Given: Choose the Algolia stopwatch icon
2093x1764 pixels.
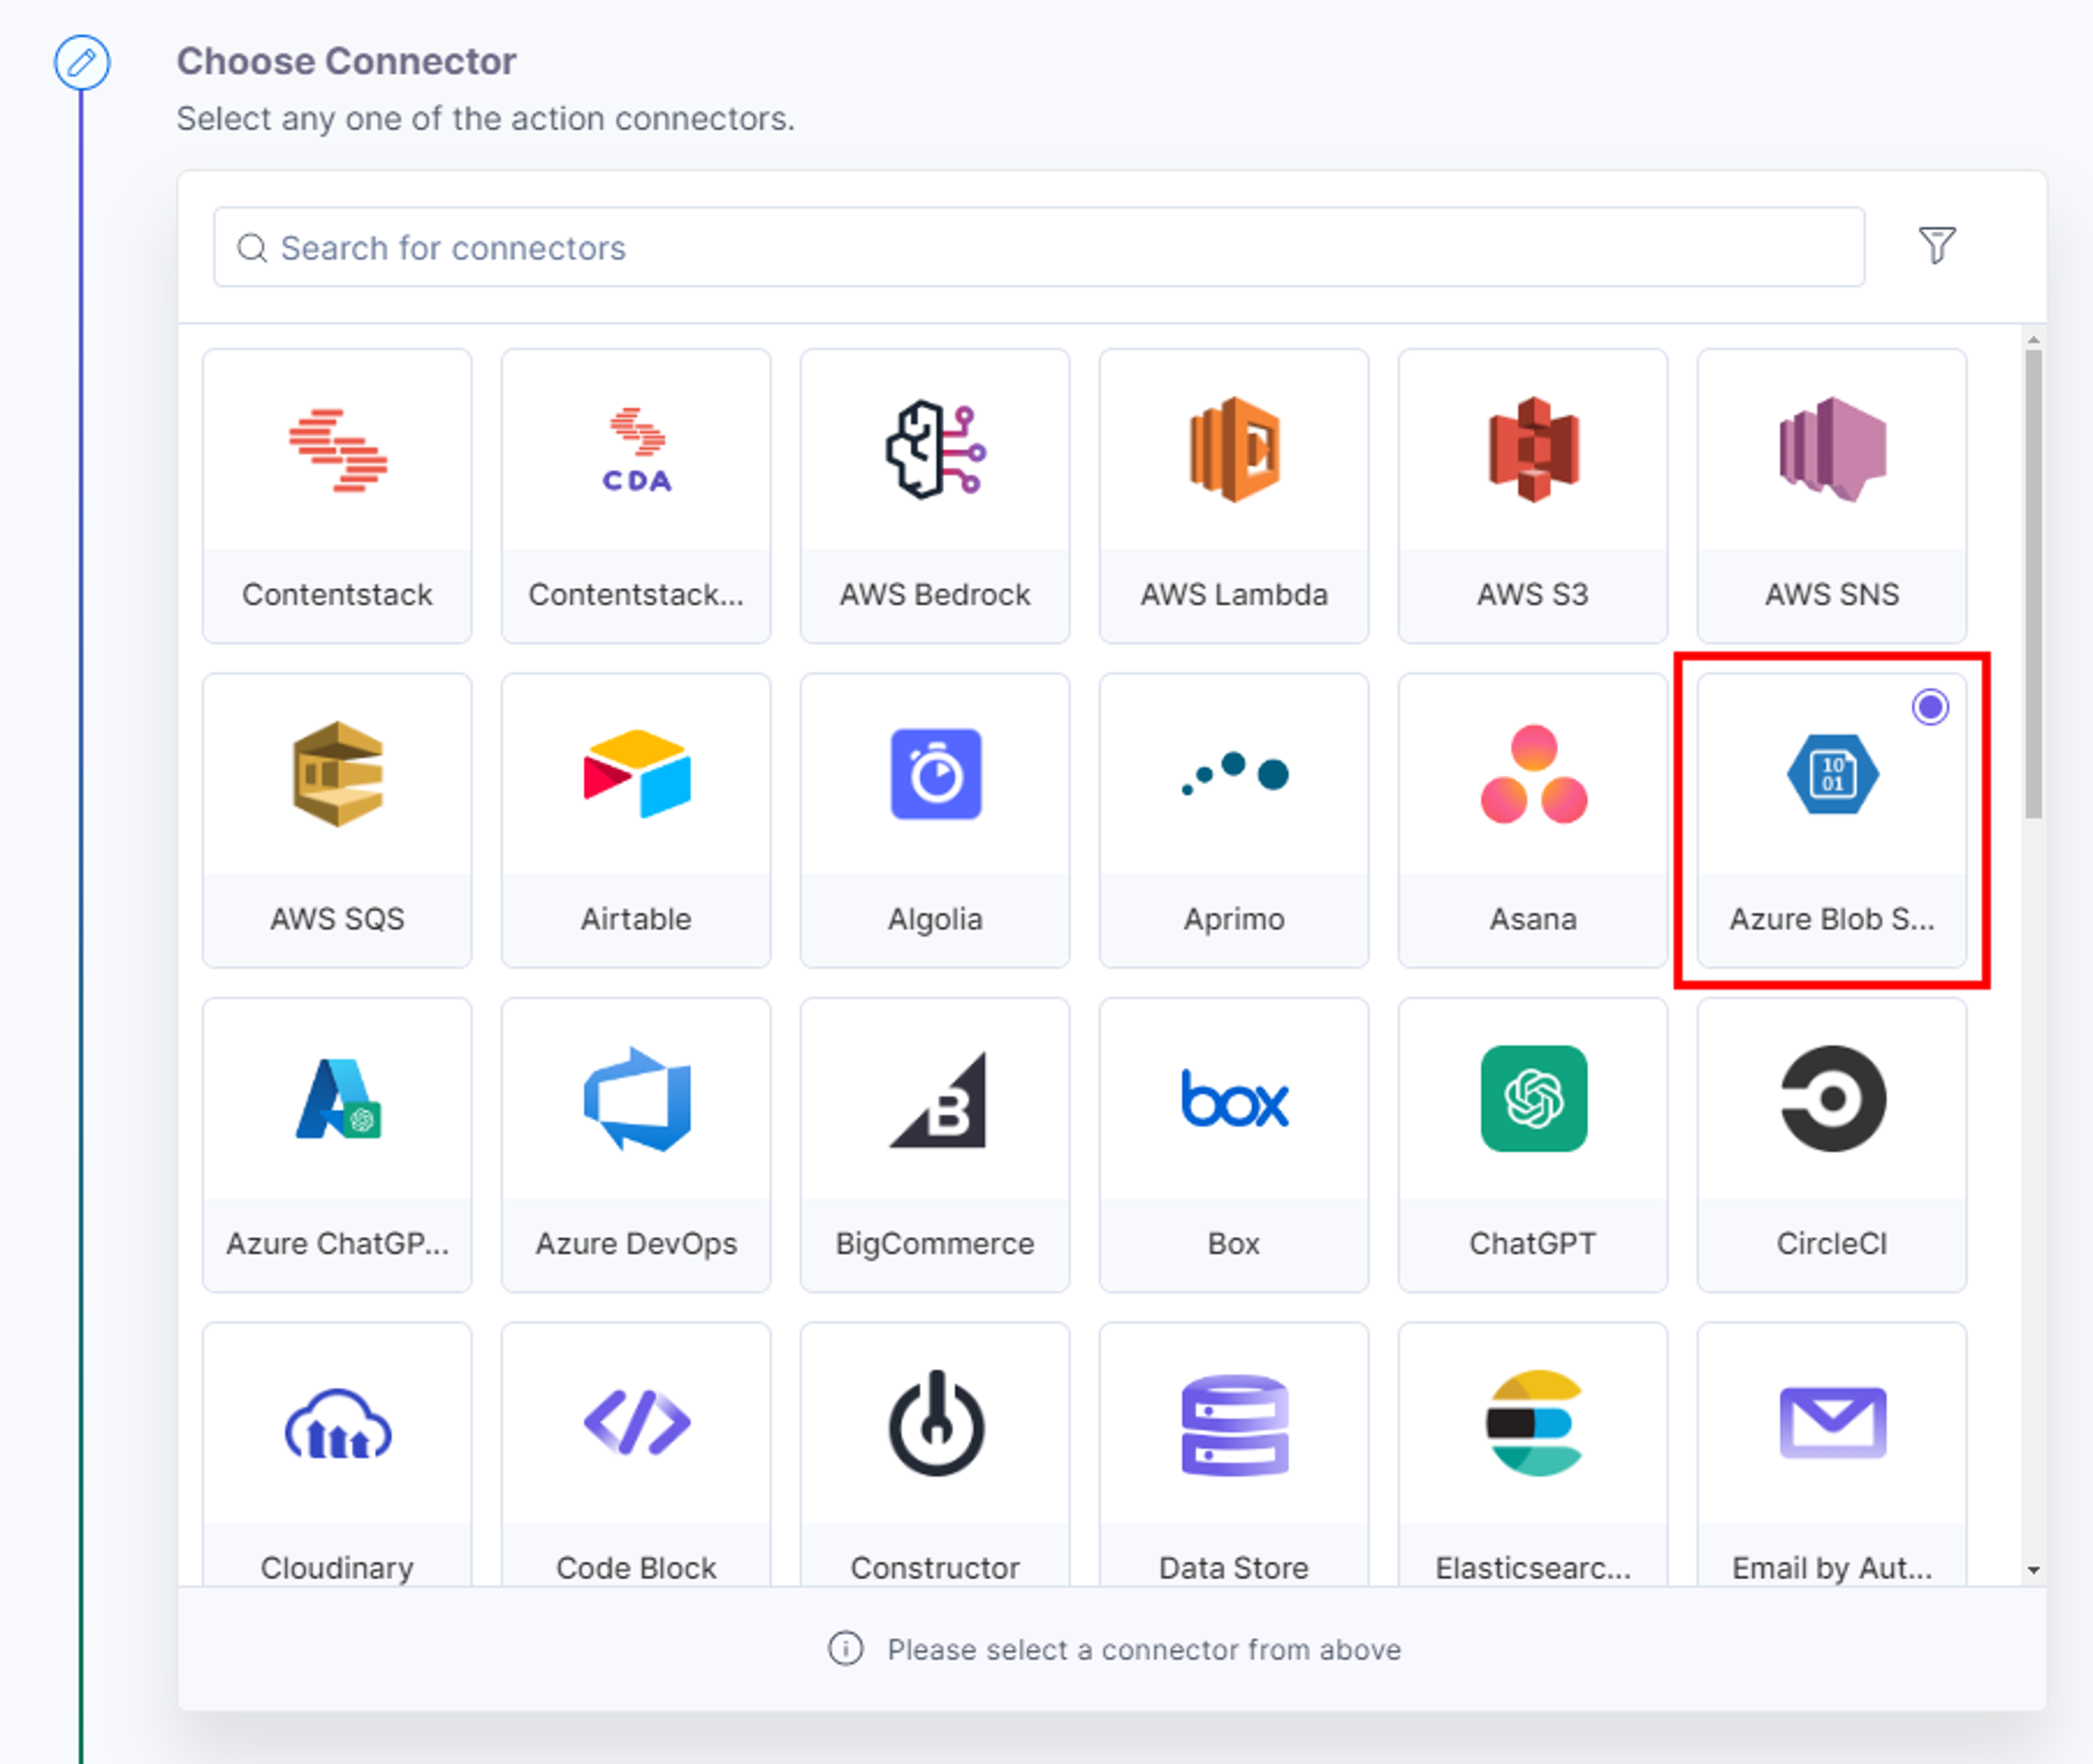Looking at the screenshot, I should 935,774.
